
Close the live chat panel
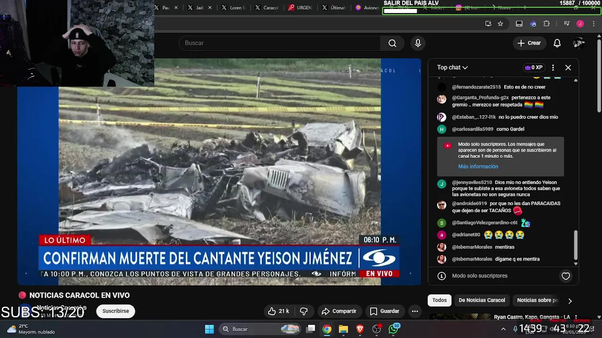pos(568,68)
